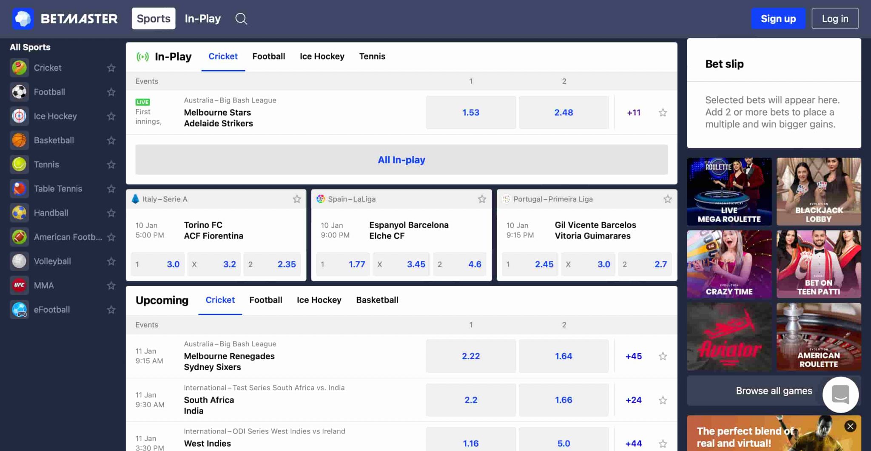871x451 pixels.
Task: Click Browse all games button
Action: point(774,391)
